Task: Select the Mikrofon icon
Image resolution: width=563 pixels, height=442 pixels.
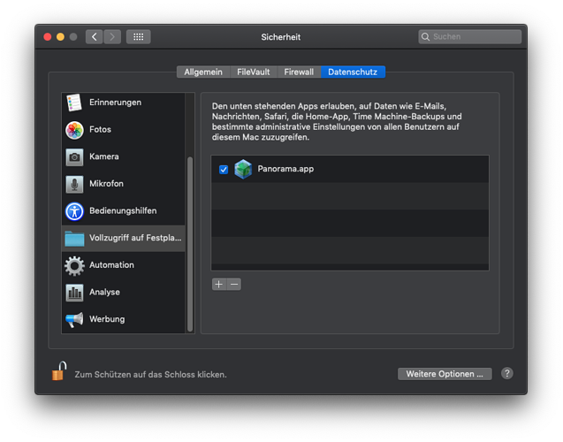Action: tap(74, 184)
